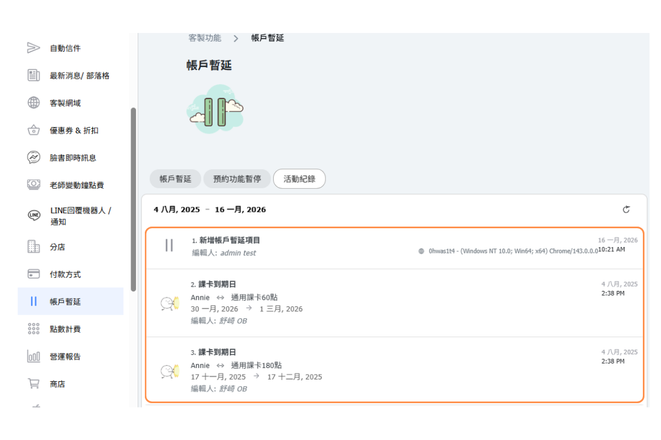Click the paper plane icon for 自動信件
The height and width of the screenshot is (440, 661).
[34, 48]
